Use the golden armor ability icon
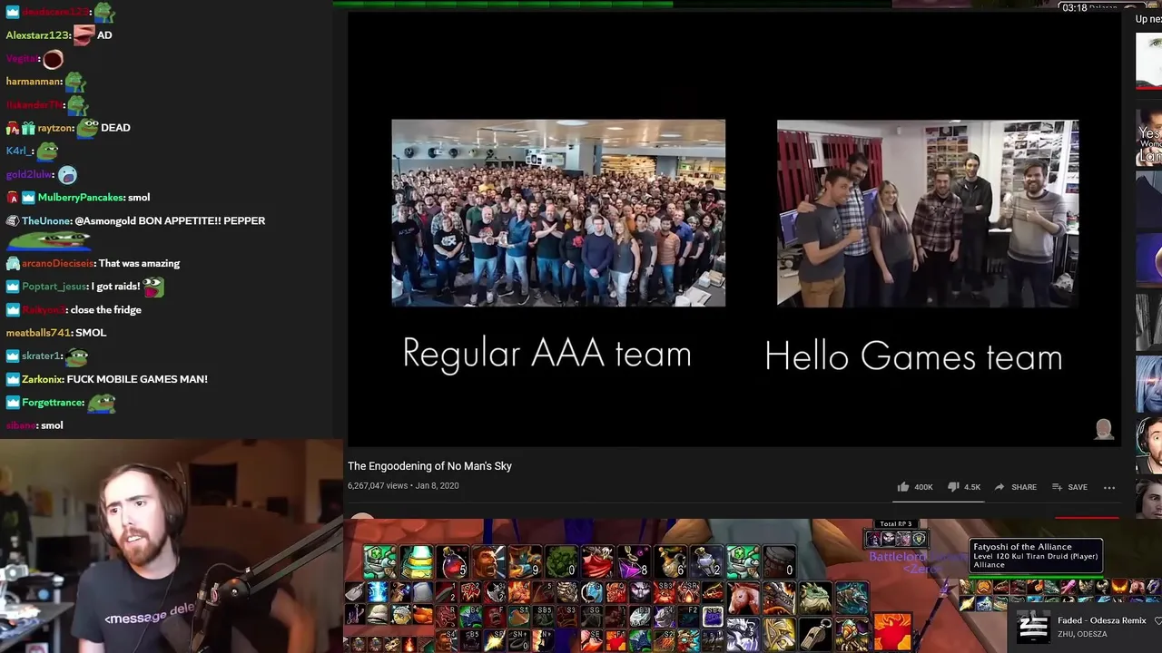The image size is (1162, 653). click(x=779, y=634)
